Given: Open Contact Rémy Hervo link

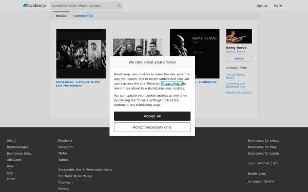Looking at the screenshot, I should tap(235, 76).
